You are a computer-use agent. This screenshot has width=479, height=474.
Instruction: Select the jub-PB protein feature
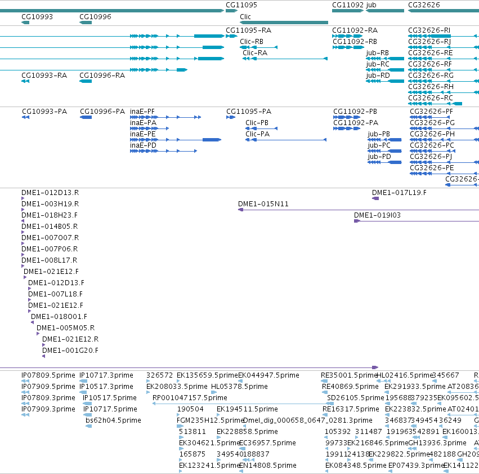click(x=384, y=140)
